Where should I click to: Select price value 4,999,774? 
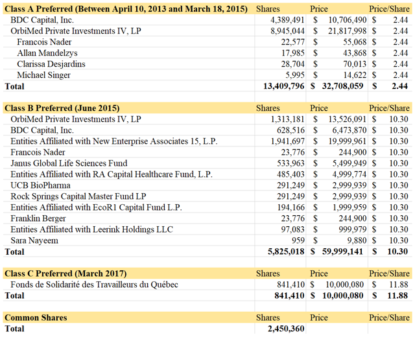pyautogui.click(x=350, y=174)
